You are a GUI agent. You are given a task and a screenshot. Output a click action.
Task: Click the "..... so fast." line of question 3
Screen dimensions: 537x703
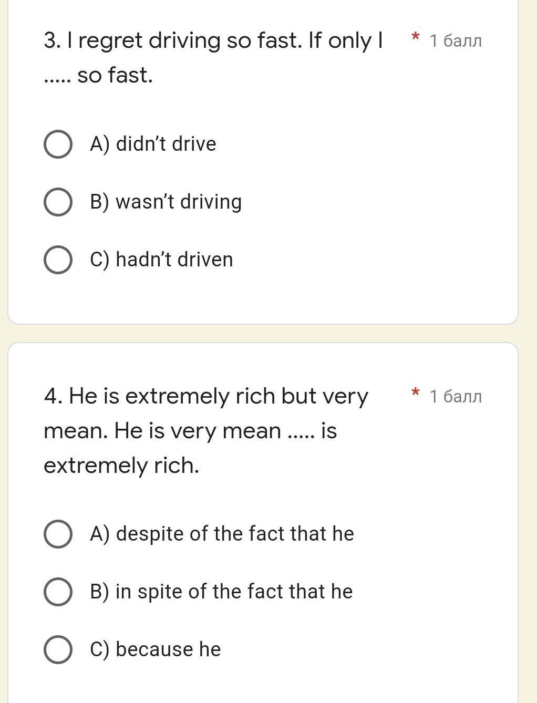pyautogui.click(x=98, y=75)
